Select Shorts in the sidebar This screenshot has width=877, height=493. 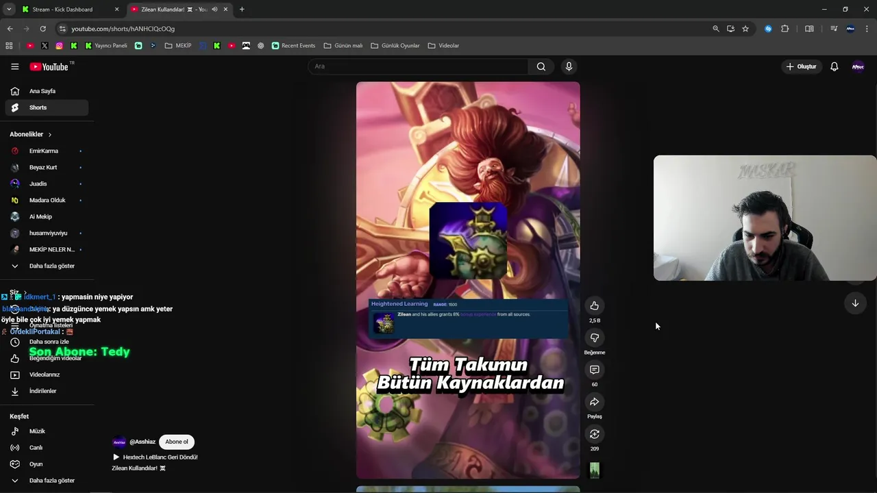(x=47, y=108)
